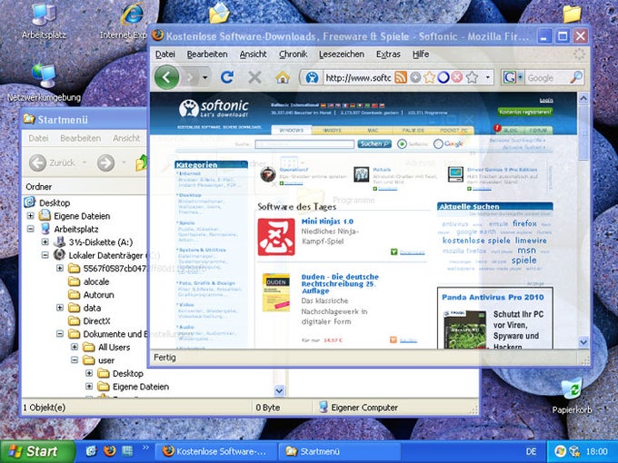Image resolution: width=618 pixels, height=463 pixels.
Task: Switch to the MAC tab on Softonic
Action: pos(373,131)
